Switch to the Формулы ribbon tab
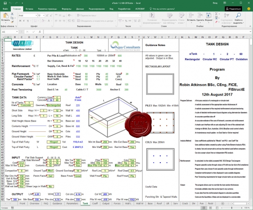Viewport: 253px width, 210px height. pyautogui.click(x=67, y=9)
